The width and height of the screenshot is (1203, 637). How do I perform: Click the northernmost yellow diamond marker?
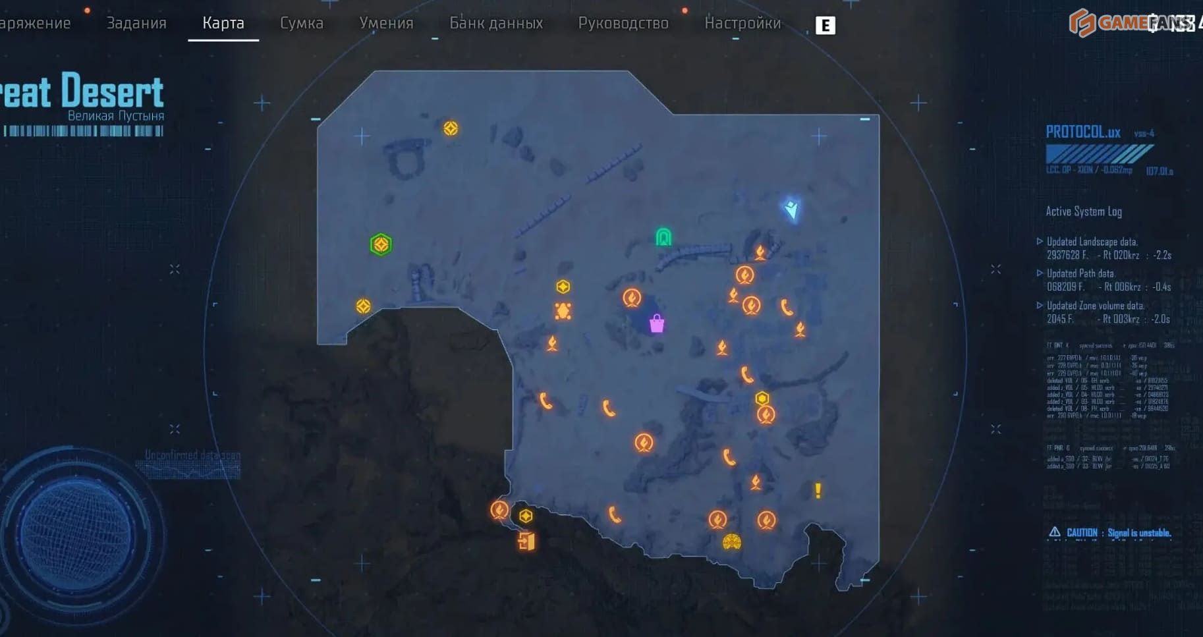click(x=451, y=128)
